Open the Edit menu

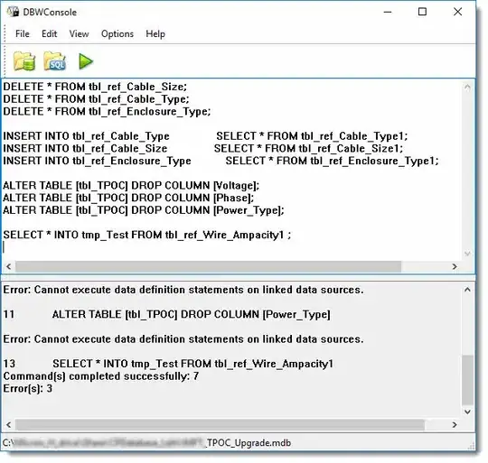point(49,33)
